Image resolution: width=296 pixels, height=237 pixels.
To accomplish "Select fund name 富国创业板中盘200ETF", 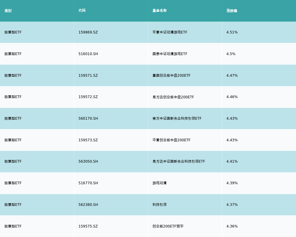I will (x=171, y=76).
